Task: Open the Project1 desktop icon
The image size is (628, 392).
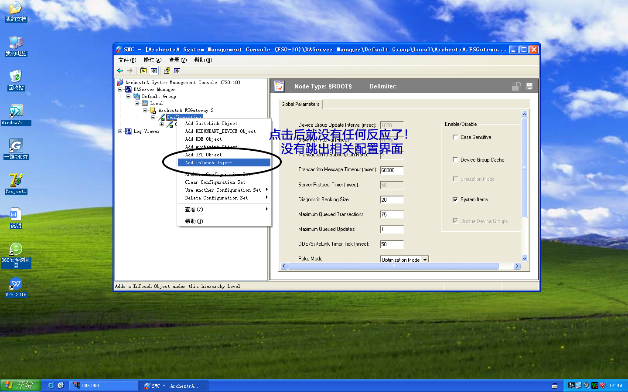Action: (x=16, y=184)
